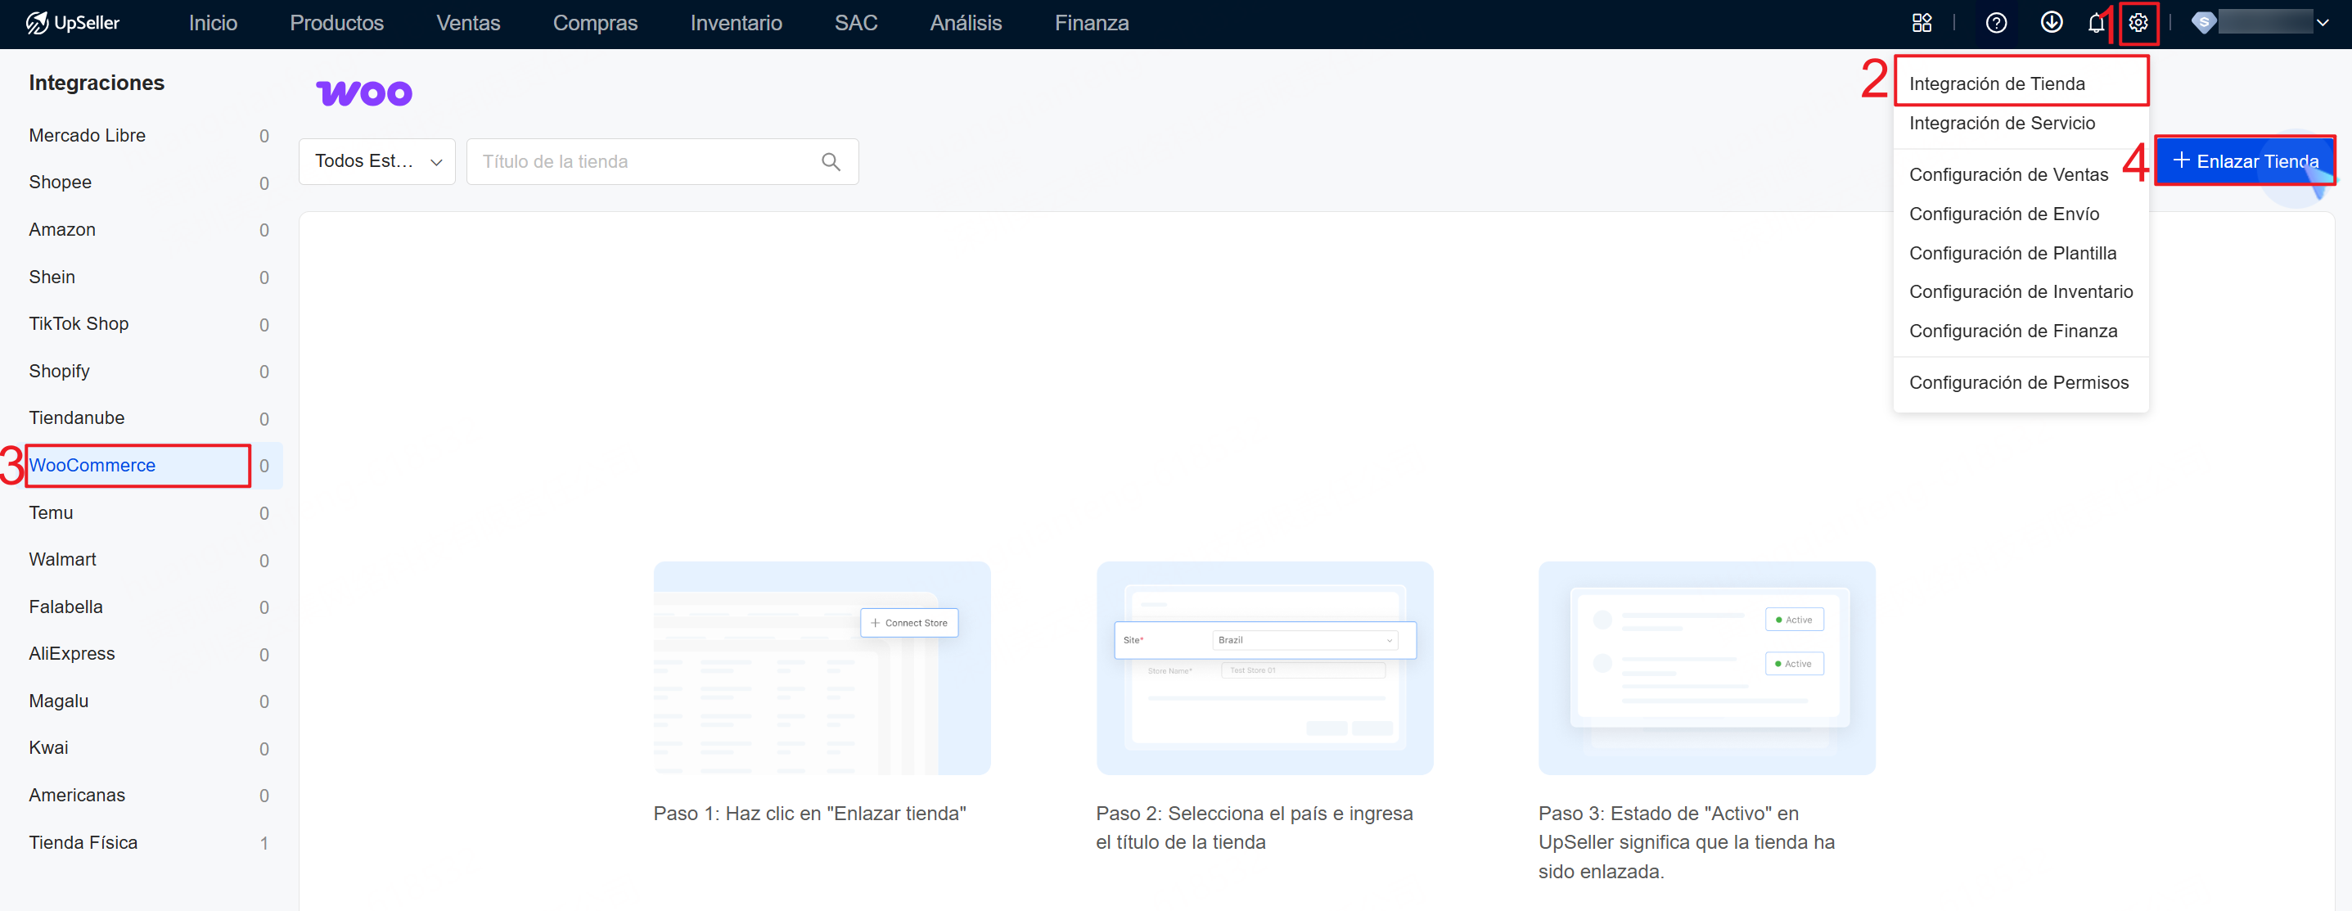Screen dimensions: 2352x911
Task: Expand the account menu chevron
Action: [x=2322, y=23]
